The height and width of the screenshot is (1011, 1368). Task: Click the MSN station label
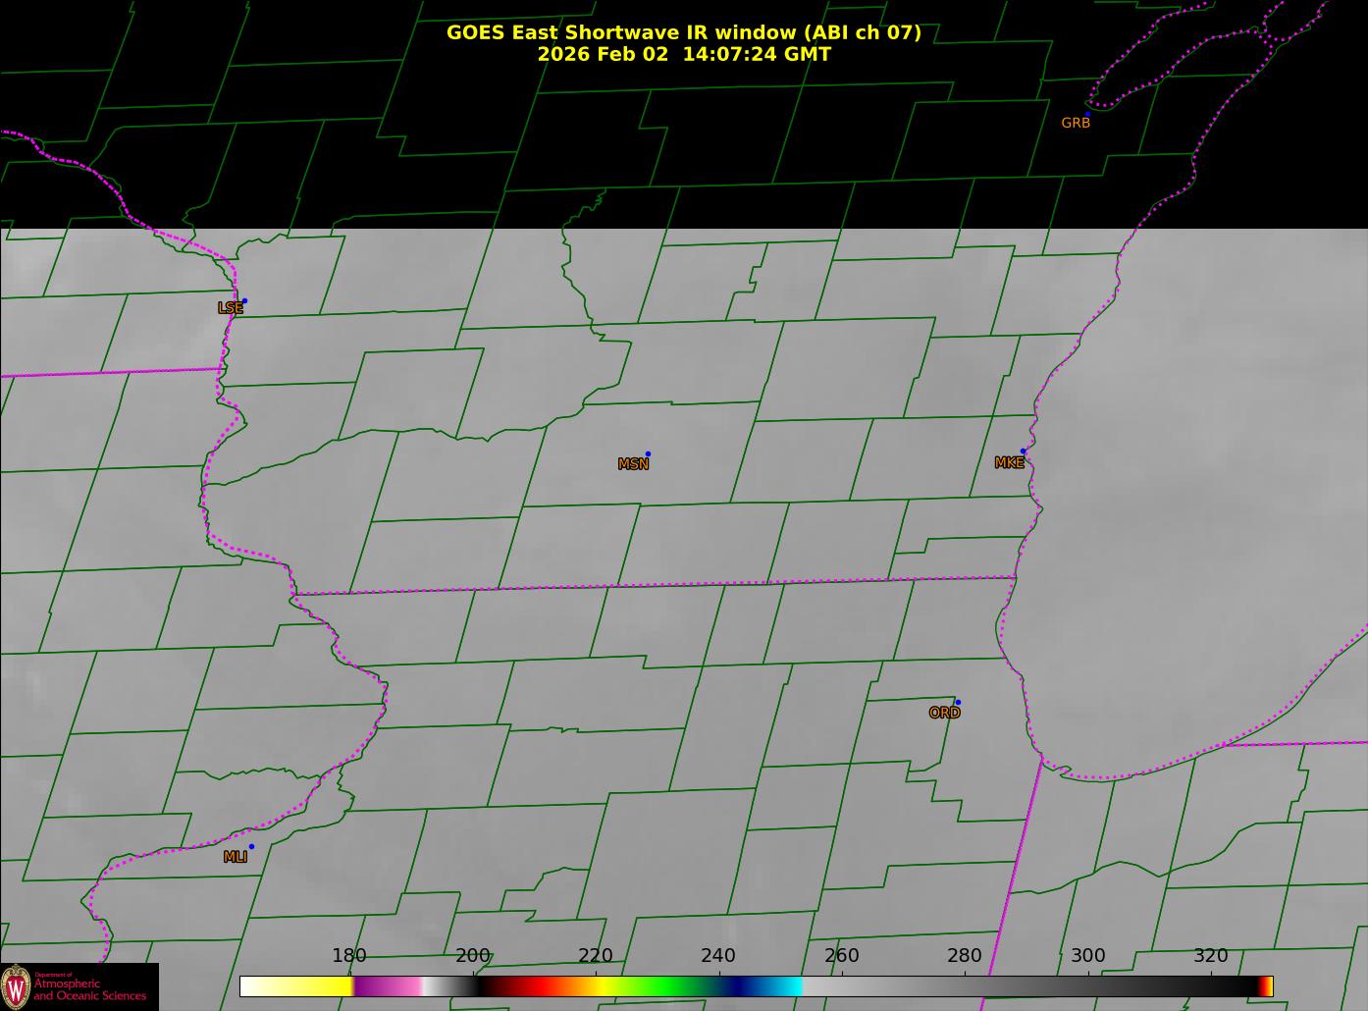click(x=633, y=463)
